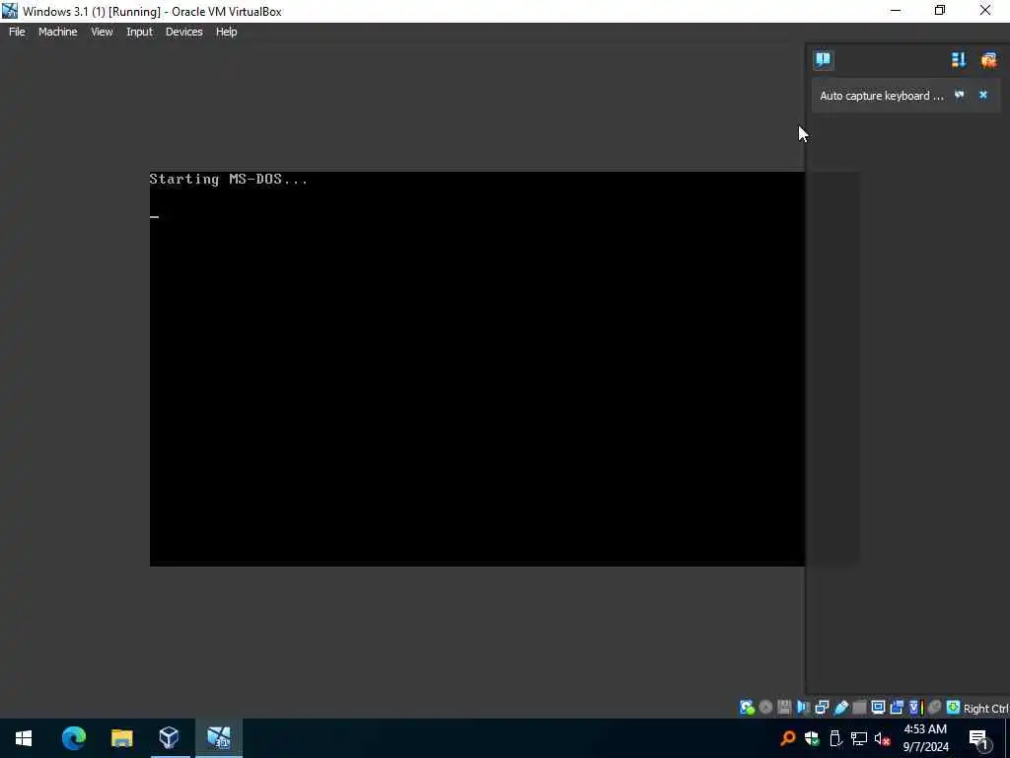
Task: Click the don't show again notification icon
Action: [x=960, y=95]
